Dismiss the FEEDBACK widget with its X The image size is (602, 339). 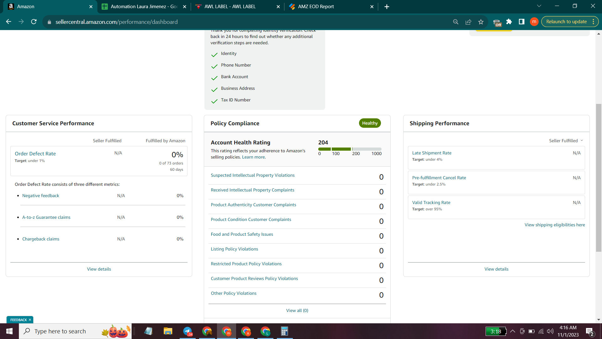[30, 320]
